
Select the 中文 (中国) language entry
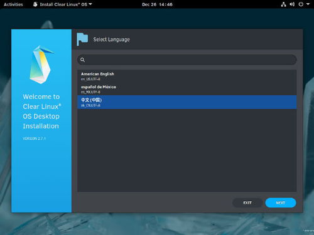tap(187, 102)
